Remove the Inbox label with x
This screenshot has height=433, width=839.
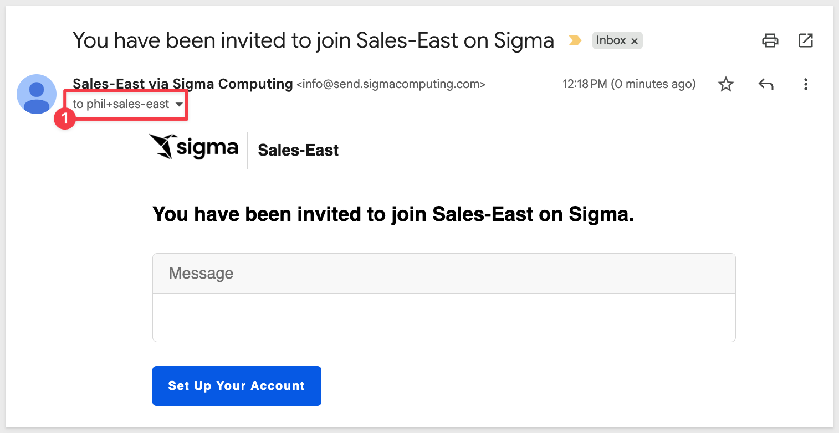tap(635, 41)
